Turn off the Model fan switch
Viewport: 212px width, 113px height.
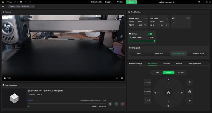pyautogui.click(x=150, y=34)
